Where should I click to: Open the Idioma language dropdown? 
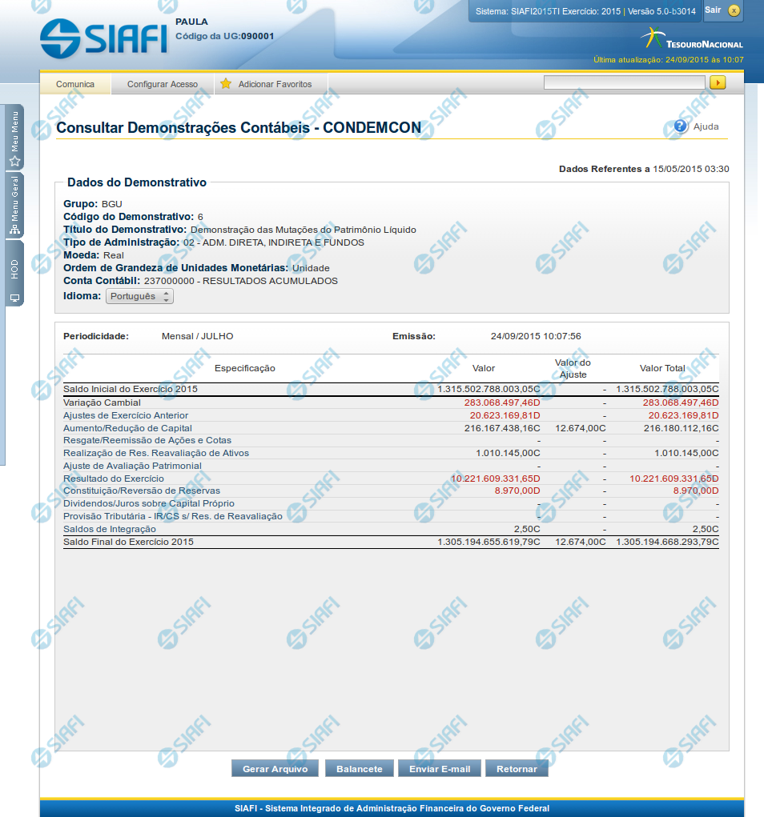click(x=139, y=296)
